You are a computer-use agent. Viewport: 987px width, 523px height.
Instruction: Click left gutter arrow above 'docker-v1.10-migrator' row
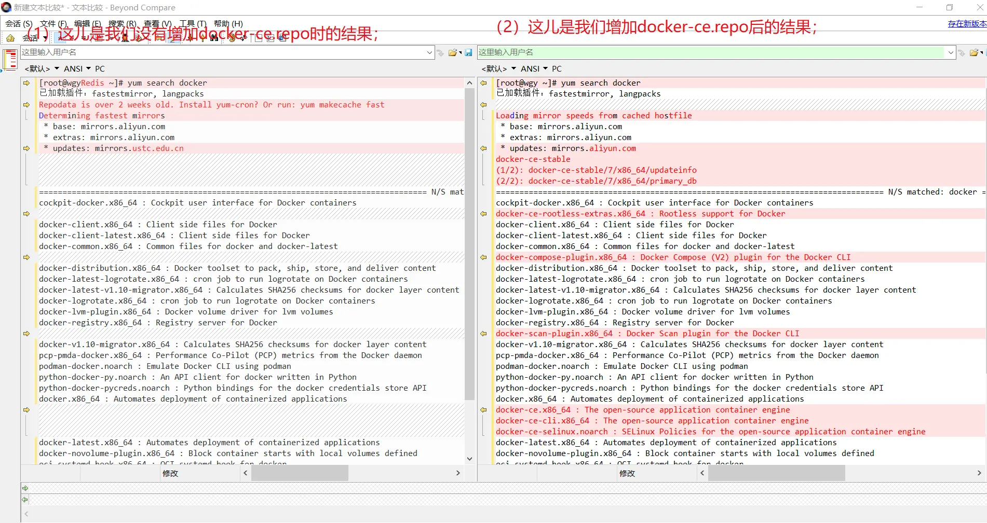(x=26, y=334)
